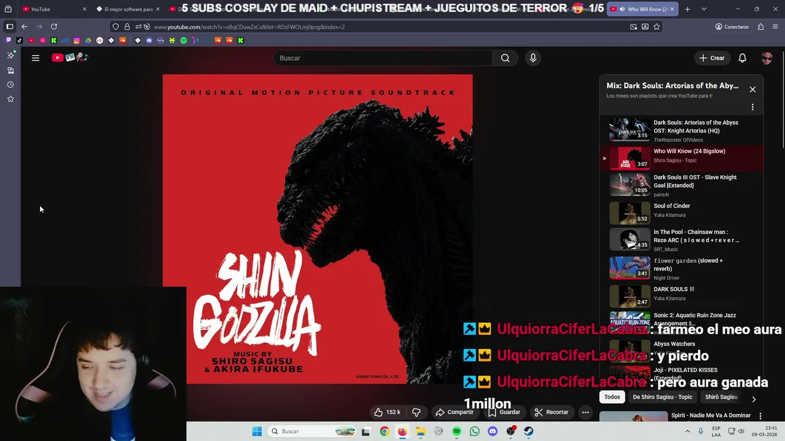Viewport: 785px width, 441px height.
Task: Switch to the first YouTube tab
Action: [x=53, y=9]
